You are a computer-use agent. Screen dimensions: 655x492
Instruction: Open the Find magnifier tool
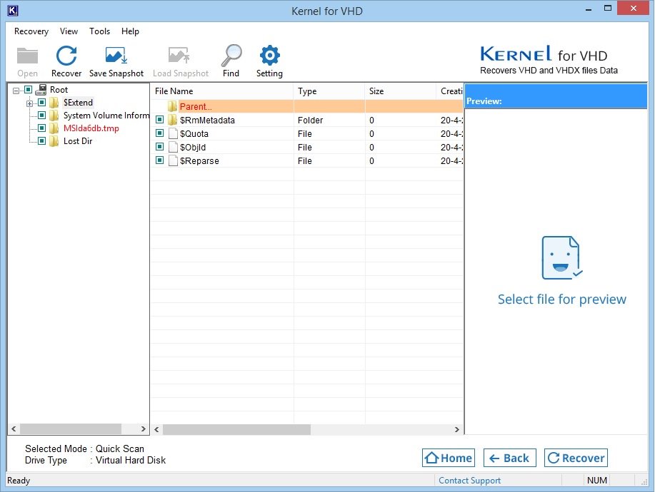coord(231,56)
